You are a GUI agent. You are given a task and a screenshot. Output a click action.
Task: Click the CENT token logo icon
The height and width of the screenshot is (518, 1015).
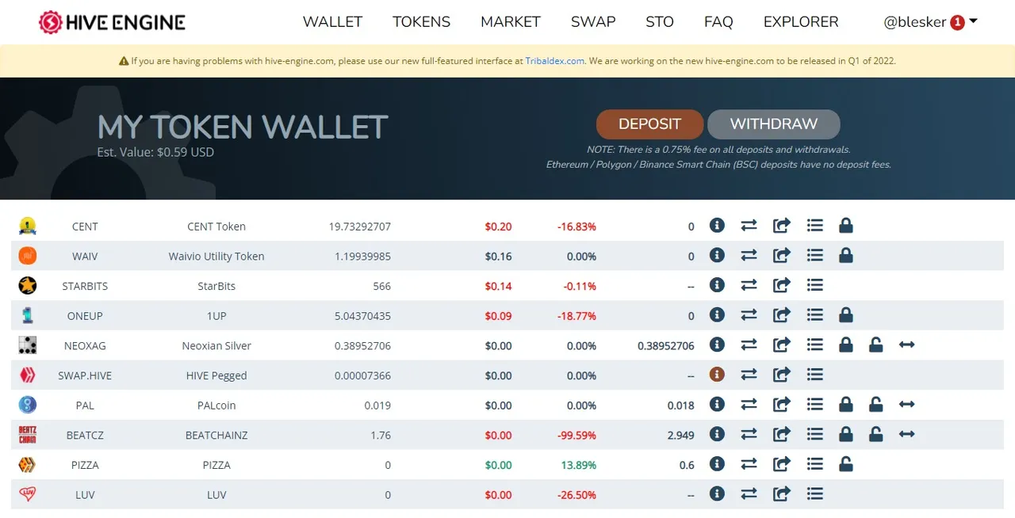pyautogui.click(x=28, y=226)
